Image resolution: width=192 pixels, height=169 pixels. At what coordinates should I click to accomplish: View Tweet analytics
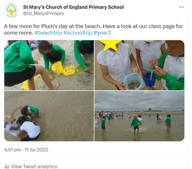[34, 166]
